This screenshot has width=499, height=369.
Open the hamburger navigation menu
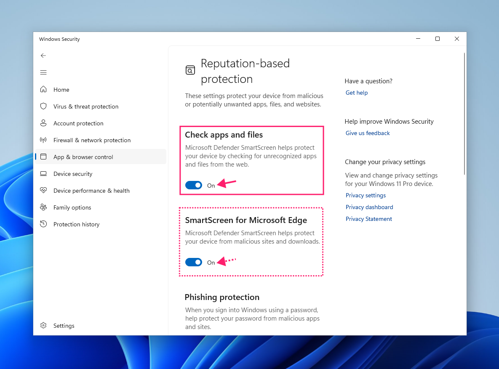click(43, 72)
